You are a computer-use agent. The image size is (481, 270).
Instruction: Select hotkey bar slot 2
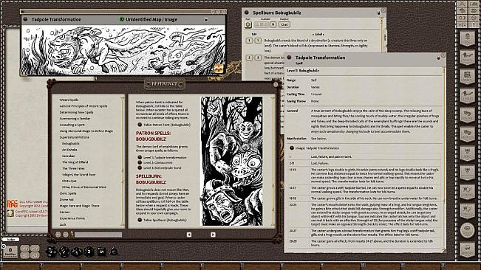coord(61,266)
